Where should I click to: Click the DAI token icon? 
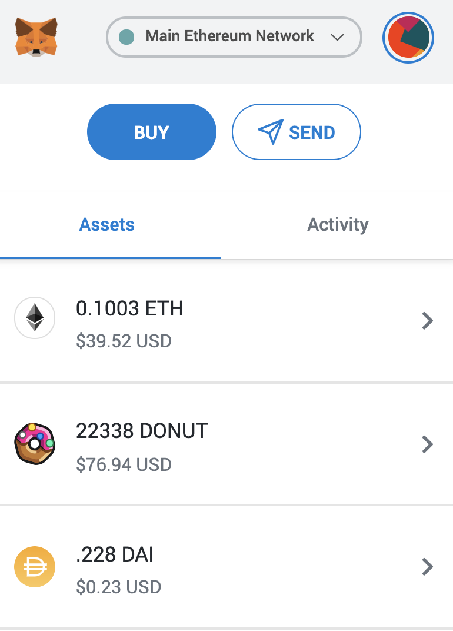tap(35, 567)
